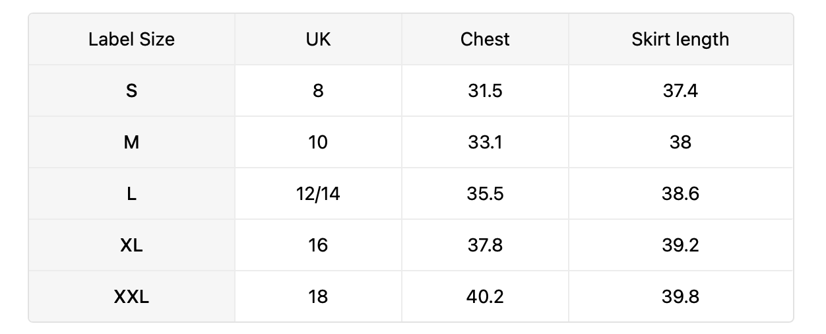Click the chest value 33.1
826x334 pixels.
coord(485,142)
